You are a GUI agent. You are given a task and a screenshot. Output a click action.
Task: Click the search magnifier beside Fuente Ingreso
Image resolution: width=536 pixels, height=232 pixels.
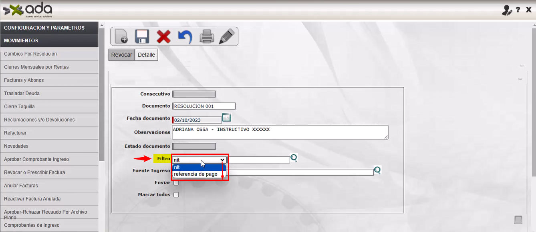click(377, 170)
